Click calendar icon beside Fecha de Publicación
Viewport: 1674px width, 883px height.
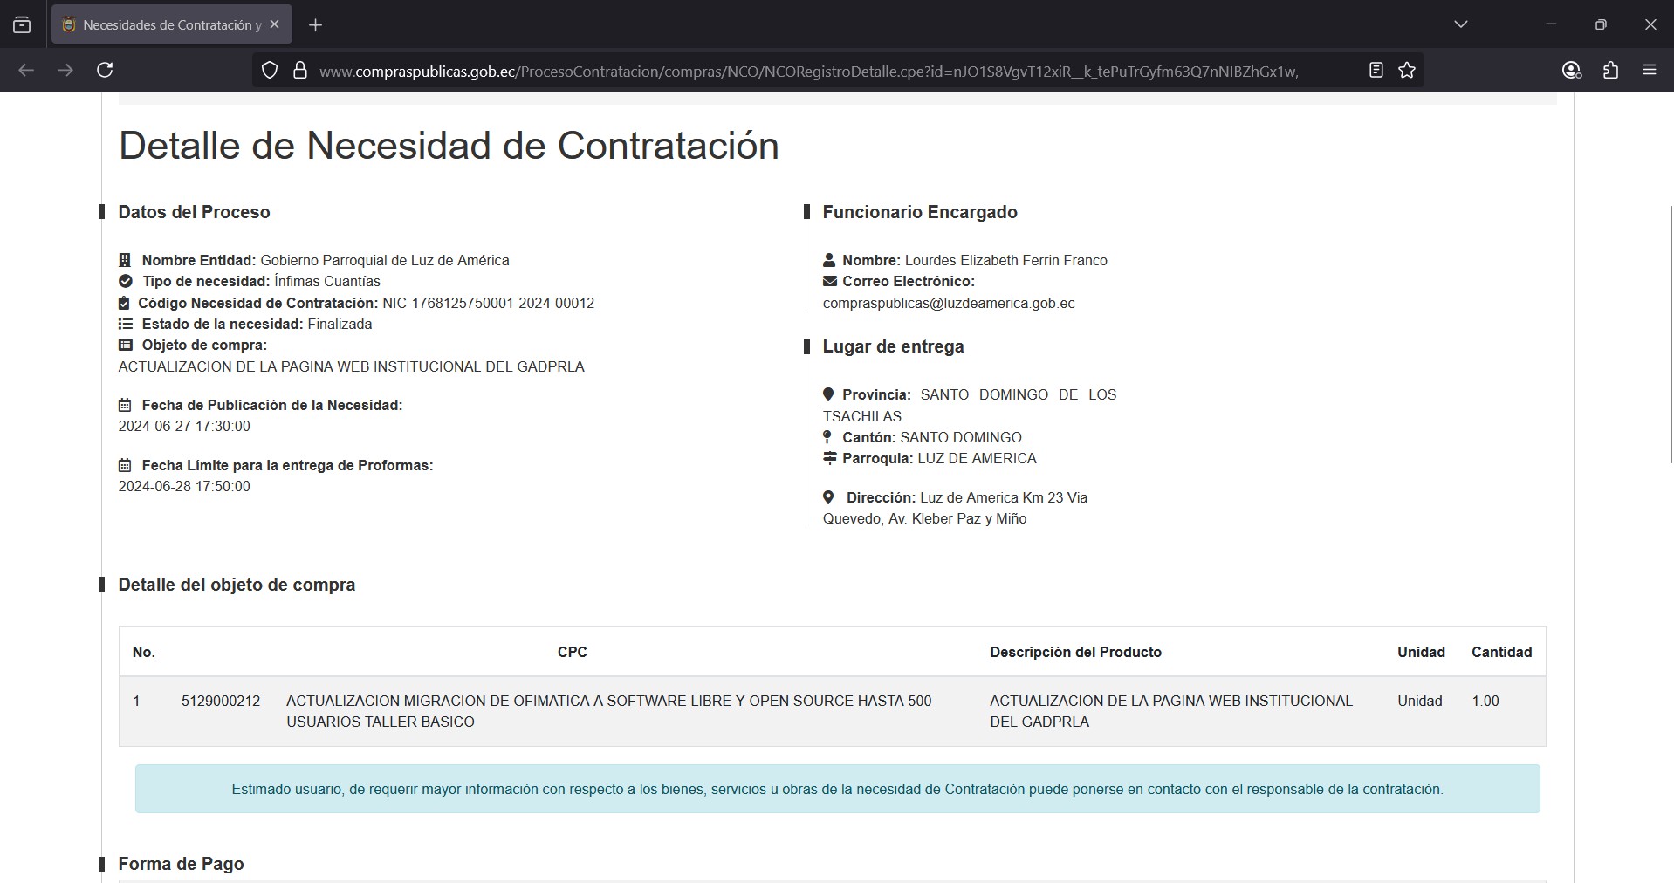[x=125, y=405]
